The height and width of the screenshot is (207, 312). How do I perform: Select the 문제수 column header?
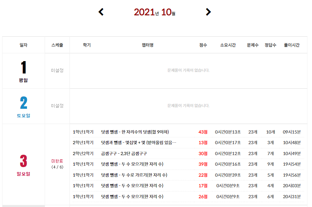253,45
